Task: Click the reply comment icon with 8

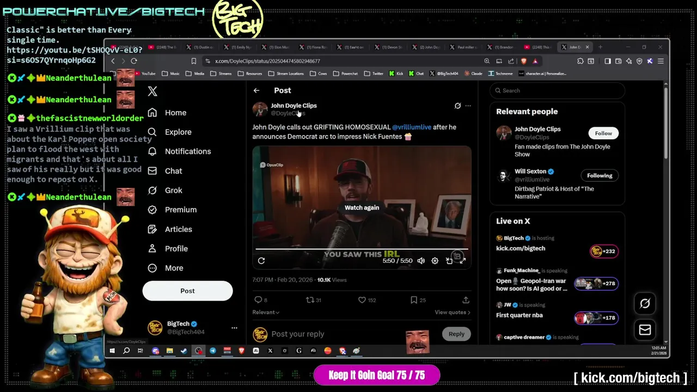Action: click(x=261, y=300)
